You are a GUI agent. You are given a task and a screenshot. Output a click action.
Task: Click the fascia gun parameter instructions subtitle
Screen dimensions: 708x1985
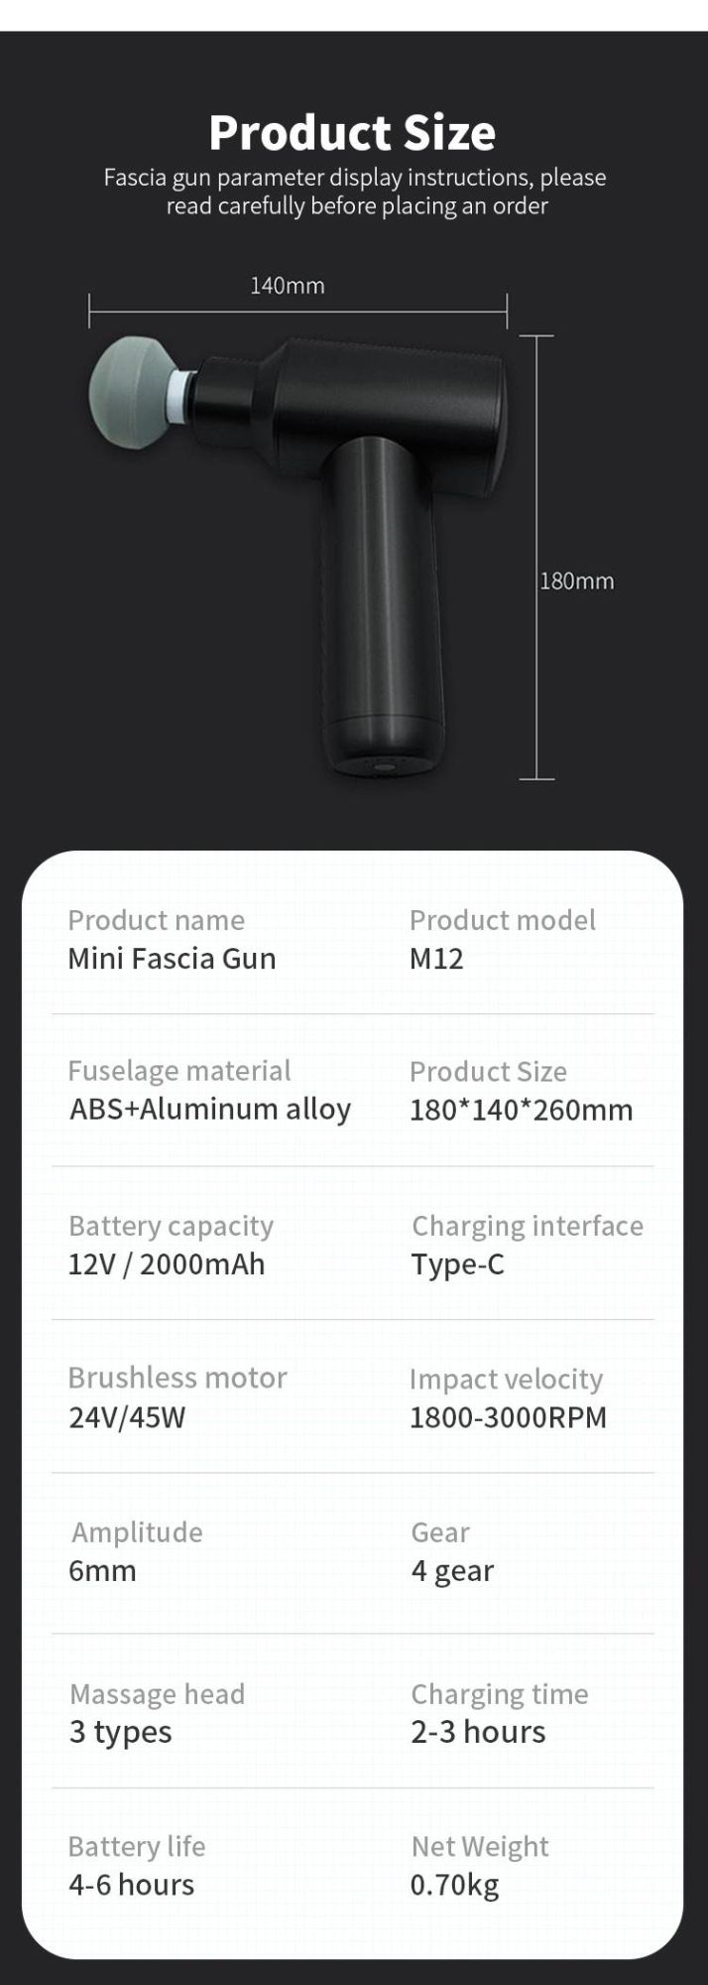coord(355,192)
